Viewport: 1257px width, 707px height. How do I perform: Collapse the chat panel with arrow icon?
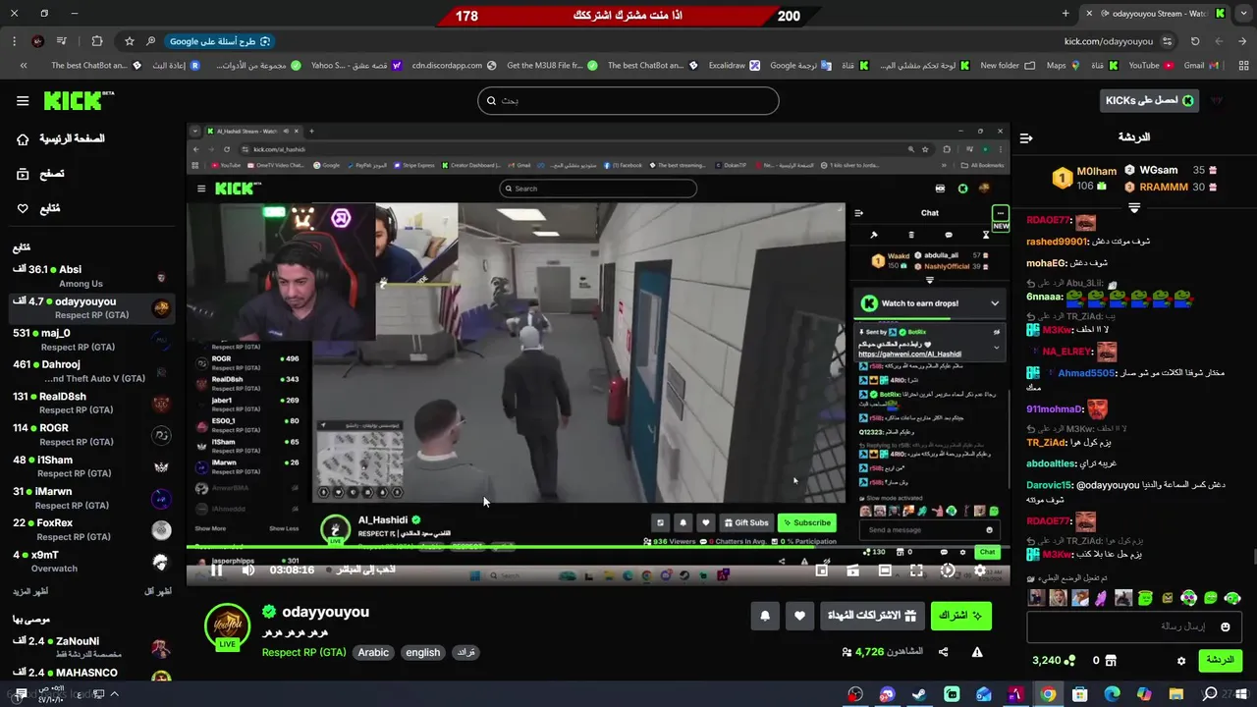[1026, 138]
